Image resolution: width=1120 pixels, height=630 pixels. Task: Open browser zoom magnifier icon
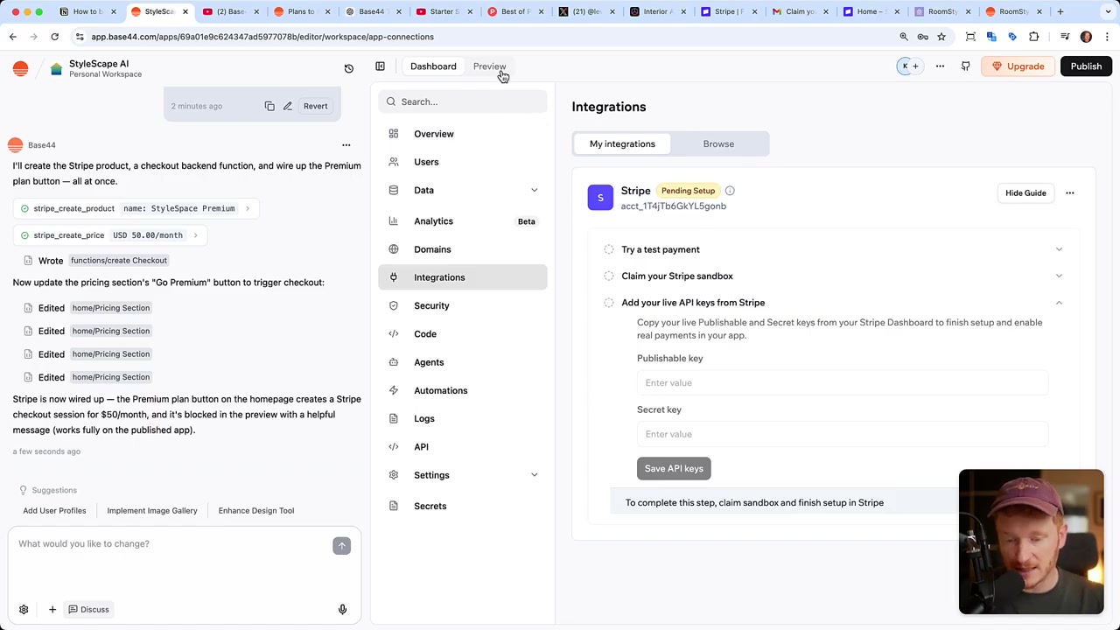(x=904, y=37)
